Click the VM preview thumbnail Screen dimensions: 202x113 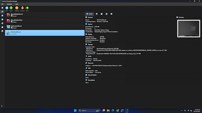[x=189, y=29]
